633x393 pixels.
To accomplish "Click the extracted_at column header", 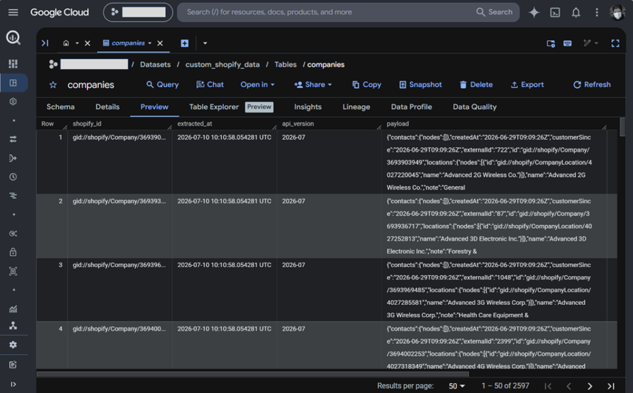I will (x=195, y=124).
